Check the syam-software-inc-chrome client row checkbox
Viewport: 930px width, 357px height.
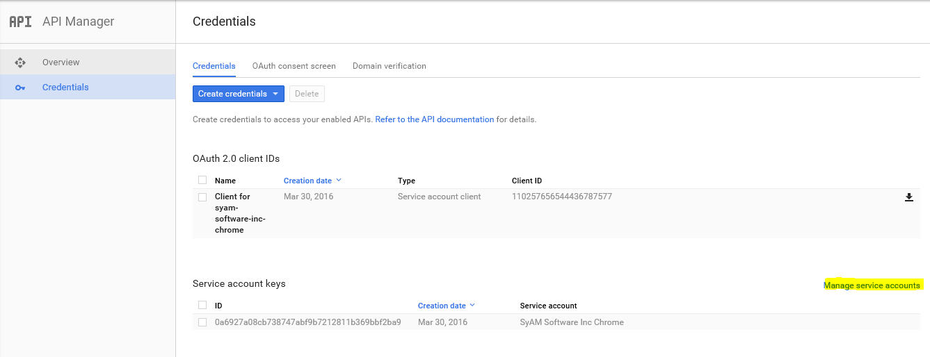point(202,197)
